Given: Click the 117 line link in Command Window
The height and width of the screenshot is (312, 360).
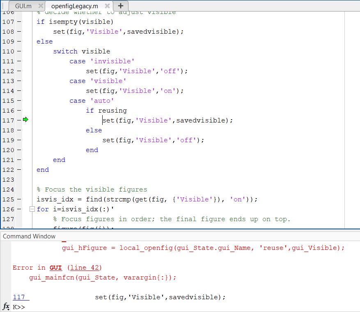Looking at the screenshot, I should [x=19, y=297].
